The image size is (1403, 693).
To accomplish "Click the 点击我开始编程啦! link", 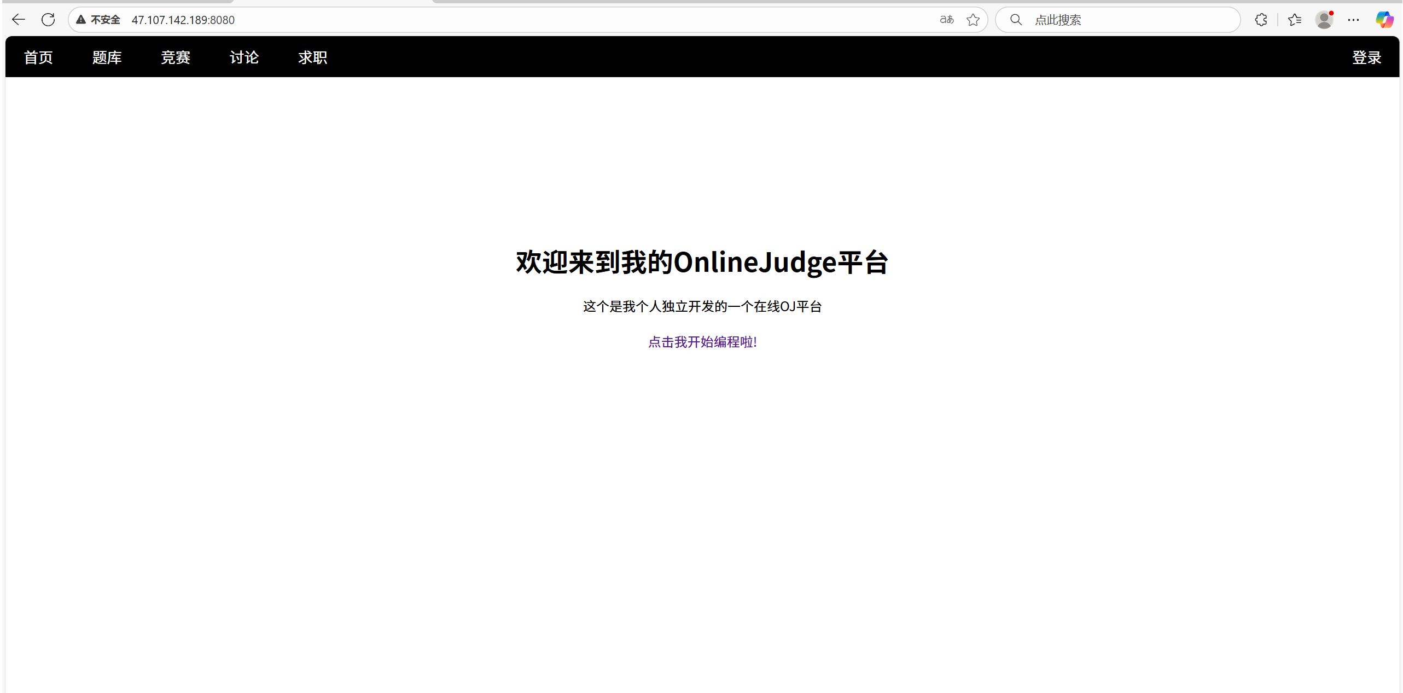I will click(x=702, y=342).
